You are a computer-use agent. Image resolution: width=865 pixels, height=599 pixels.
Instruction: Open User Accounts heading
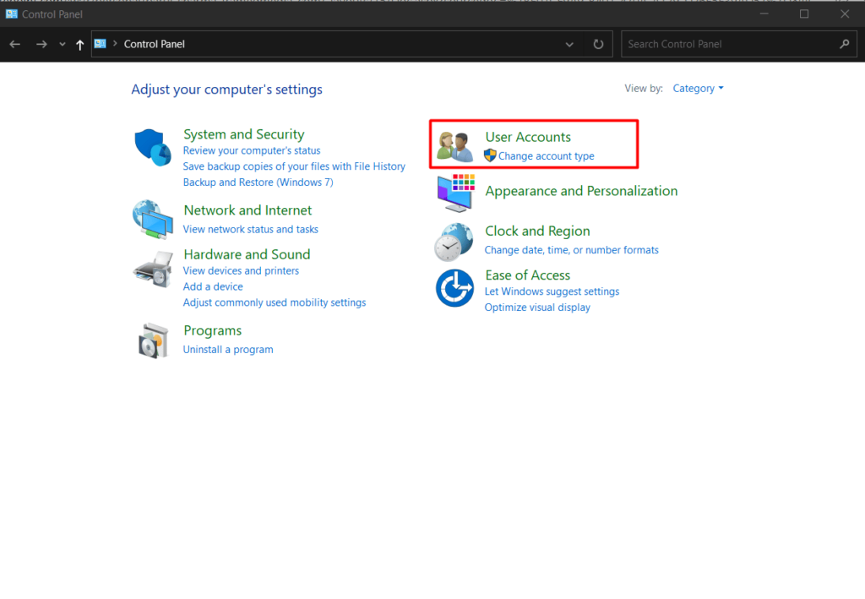[528, 137]
